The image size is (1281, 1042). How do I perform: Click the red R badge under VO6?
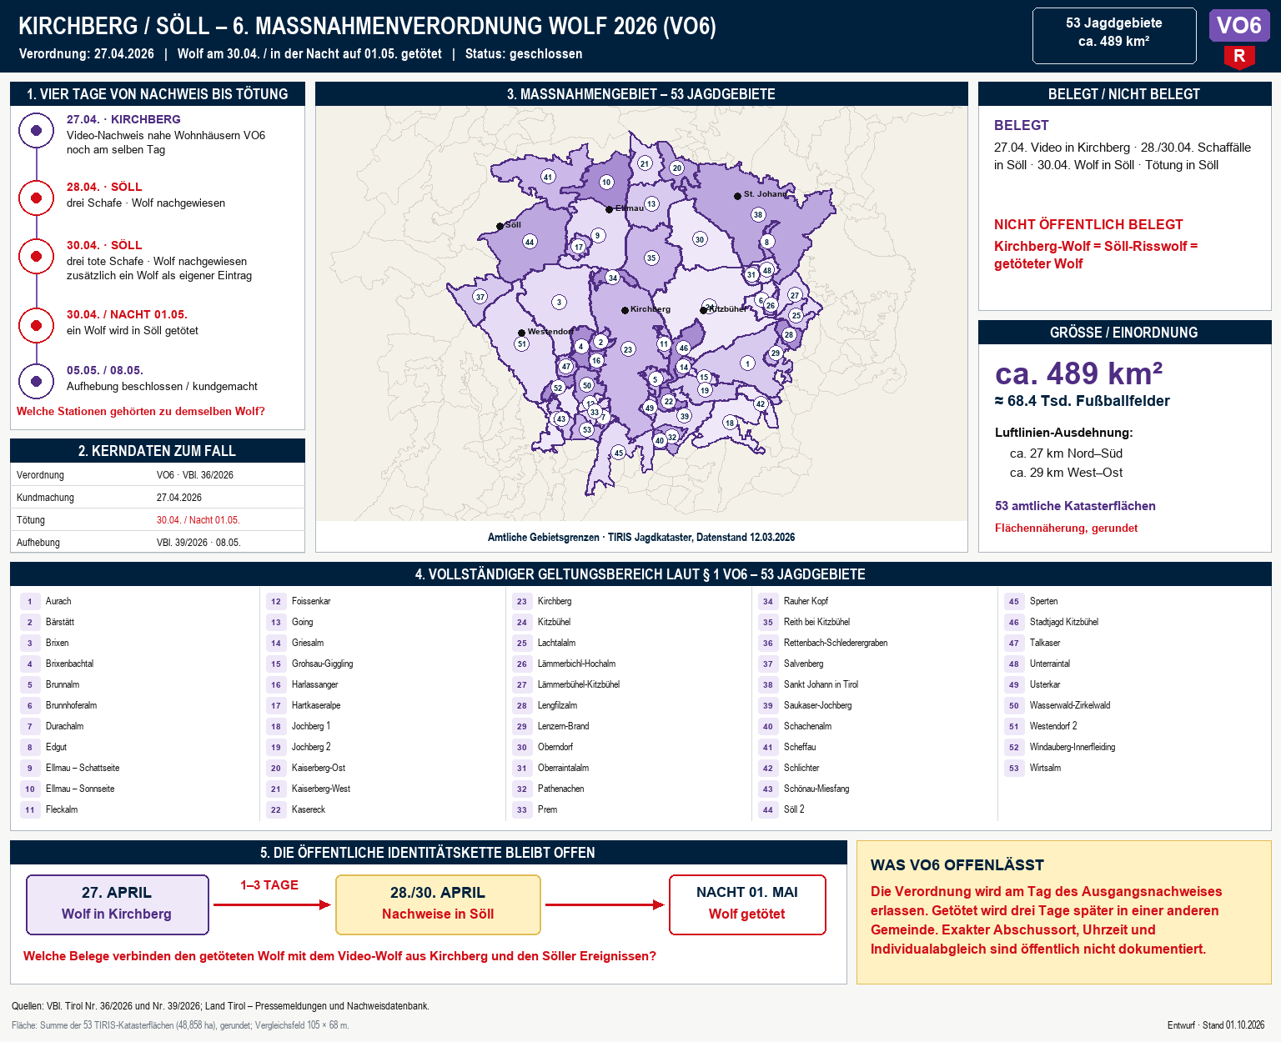coord(1239,57)
